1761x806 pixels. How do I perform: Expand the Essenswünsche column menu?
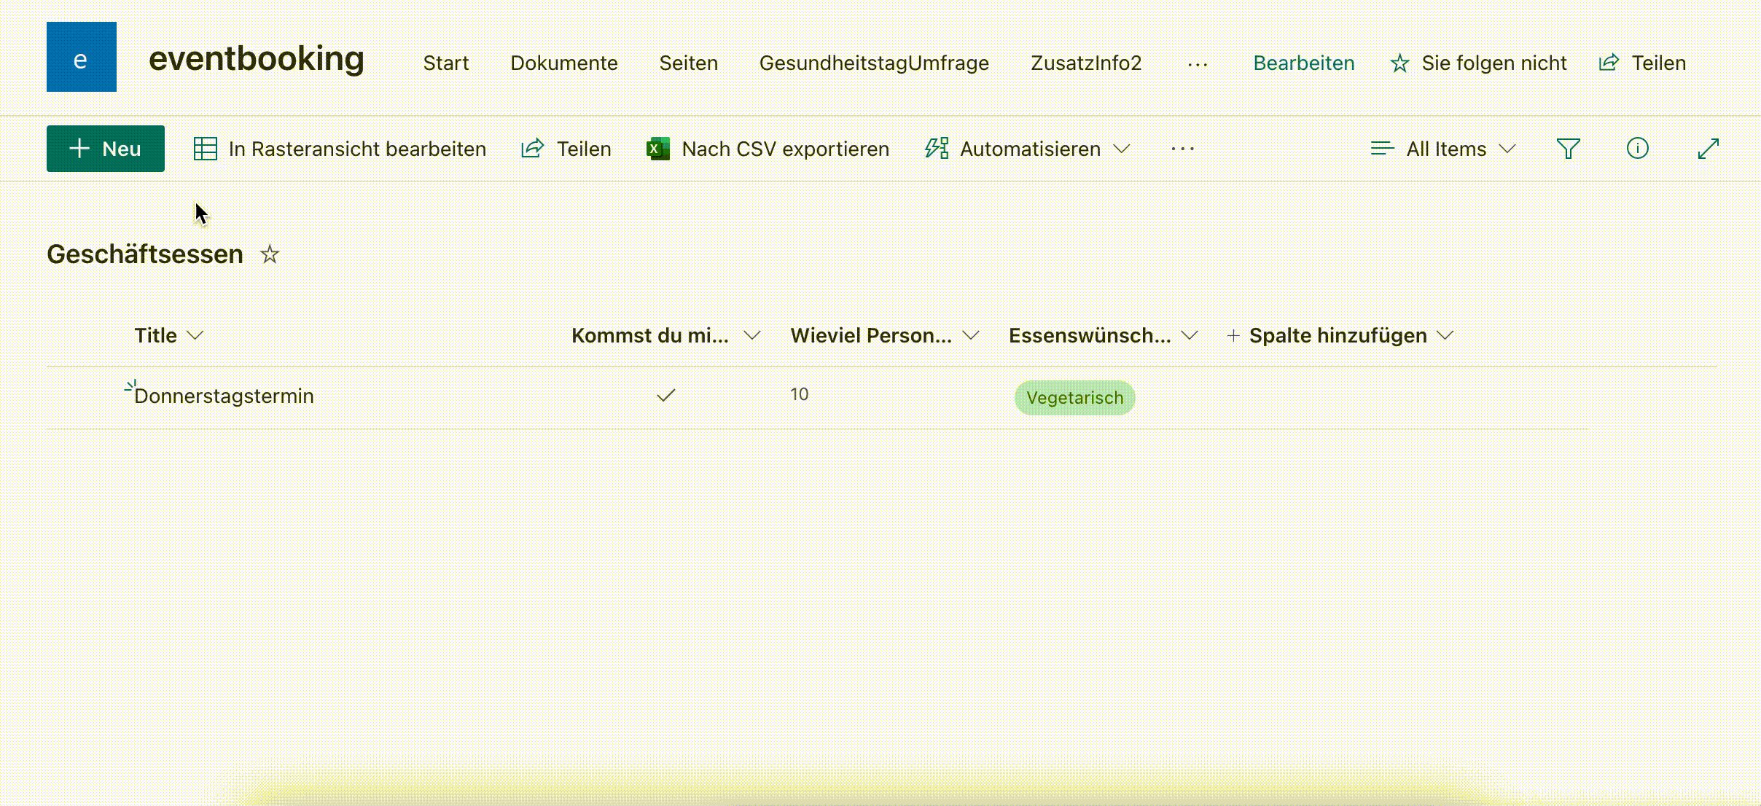click(1190, 335)
